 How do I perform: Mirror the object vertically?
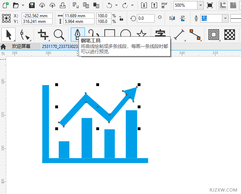tap(183, 18)
